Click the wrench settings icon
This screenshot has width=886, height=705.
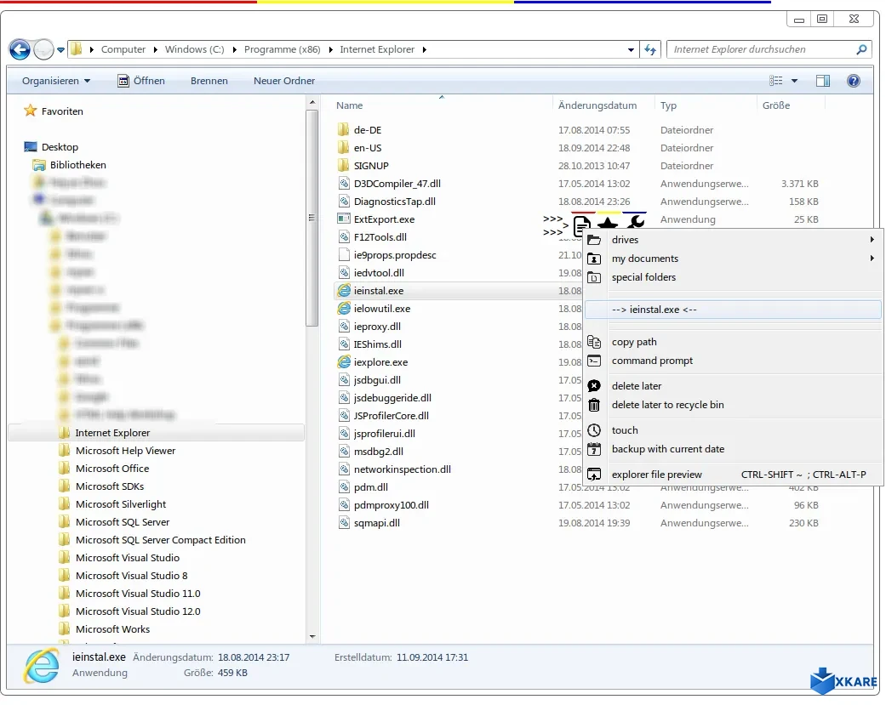636,222
